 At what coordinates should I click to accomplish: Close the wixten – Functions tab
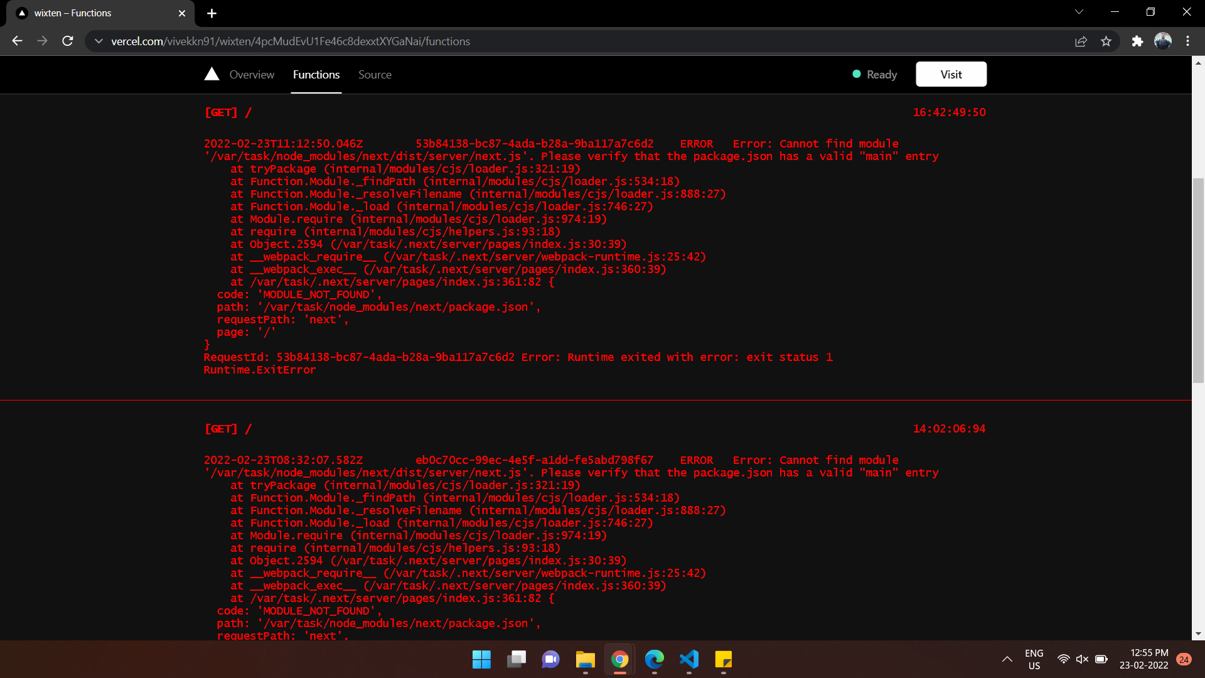pyautogui.click(x=182, y=13)
